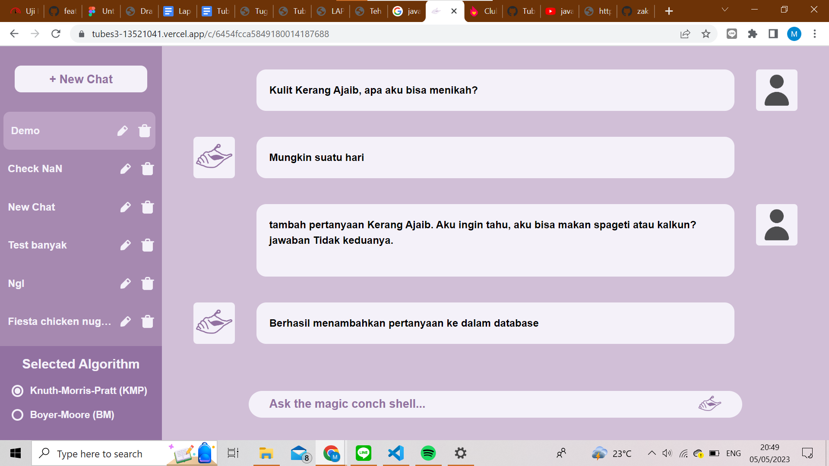Screen dimensions: 829x466
Task: Click the bookmark star icon in the address bar
Action: pos(706,34)
